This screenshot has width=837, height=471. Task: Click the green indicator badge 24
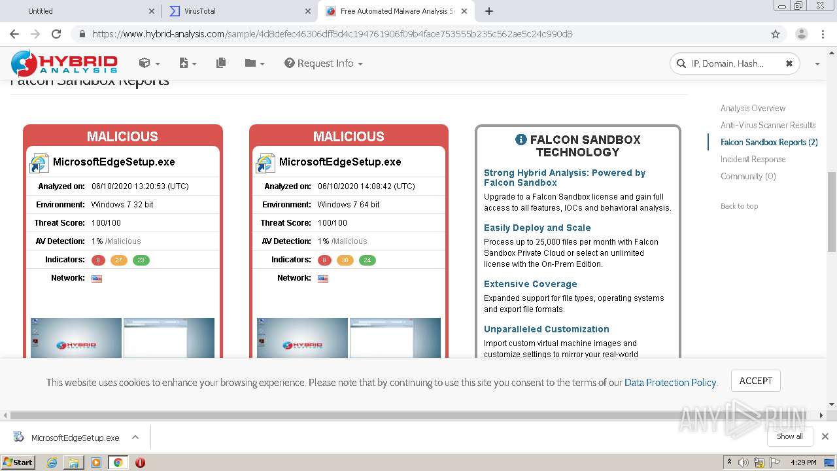point(367,260)
